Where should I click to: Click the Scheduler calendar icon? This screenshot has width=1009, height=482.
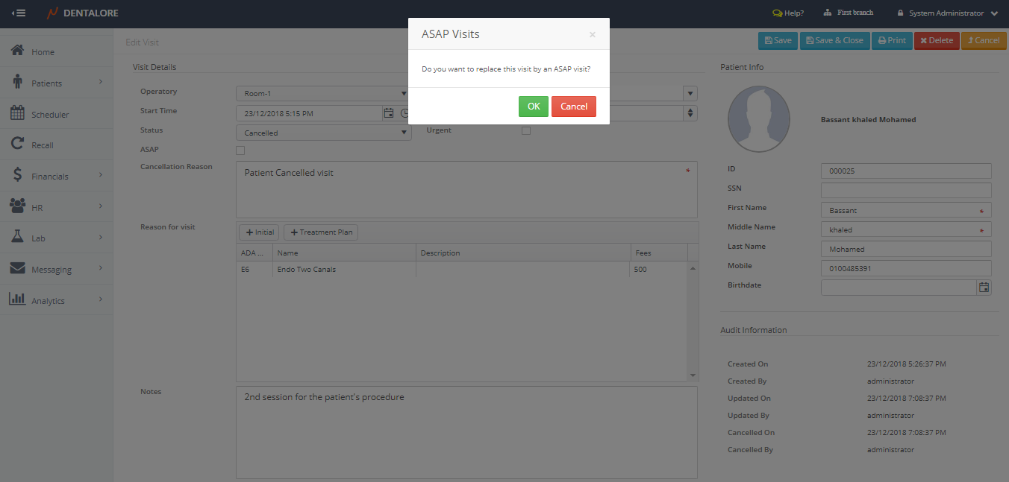pos(18,113)
